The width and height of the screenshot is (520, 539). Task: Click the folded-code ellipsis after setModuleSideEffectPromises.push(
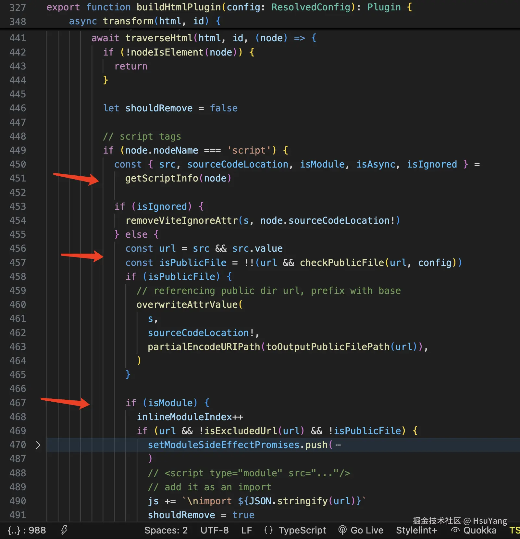(x=338, y=445)
